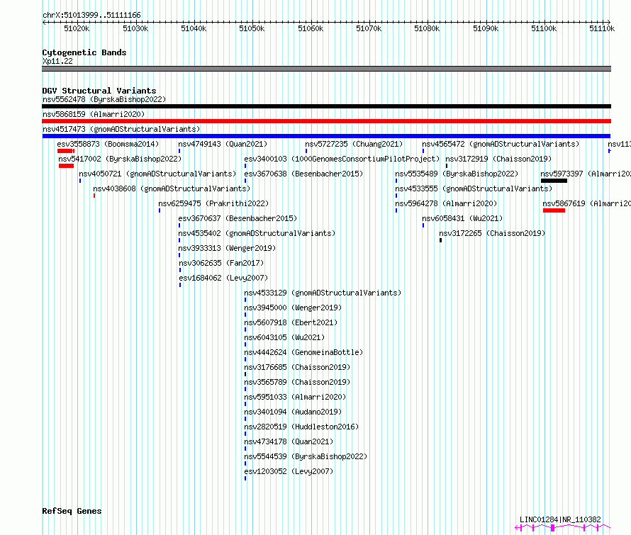
Task: Click the nsv4517473 (gnomADStructuralVariants) label
Action: (x=121, y=129)
